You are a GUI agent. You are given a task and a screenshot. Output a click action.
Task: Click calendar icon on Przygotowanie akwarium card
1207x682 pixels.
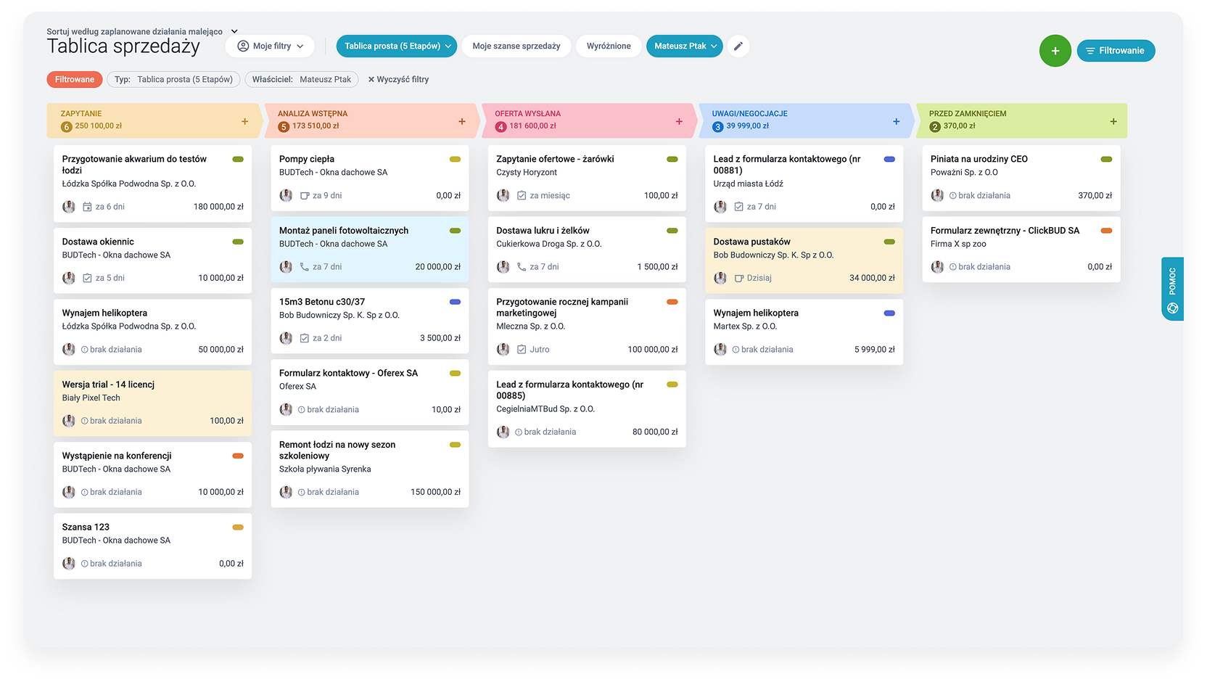coord(87,207)
